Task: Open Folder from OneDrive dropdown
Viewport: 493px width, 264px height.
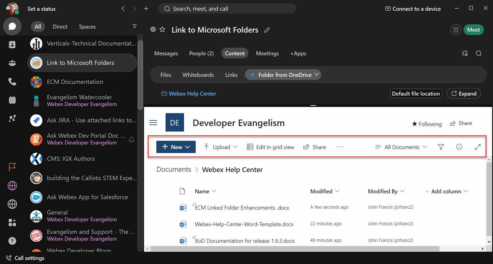Action: (x=283, y=75)
